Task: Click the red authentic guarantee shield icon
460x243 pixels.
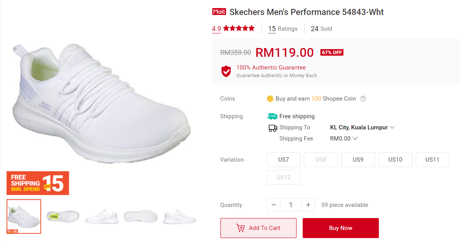Action: pyautogui.click(x=226, y=71)
